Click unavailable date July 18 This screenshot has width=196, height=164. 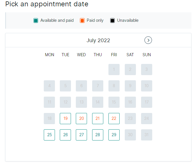click(x=50, y=118)
